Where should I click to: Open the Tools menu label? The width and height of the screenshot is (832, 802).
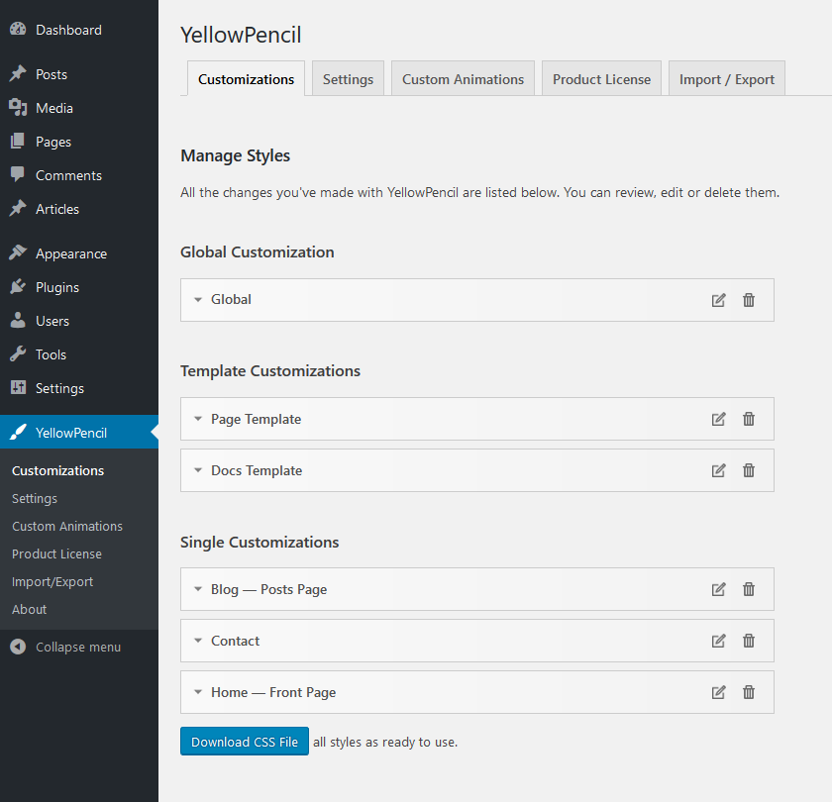point(51,354)
